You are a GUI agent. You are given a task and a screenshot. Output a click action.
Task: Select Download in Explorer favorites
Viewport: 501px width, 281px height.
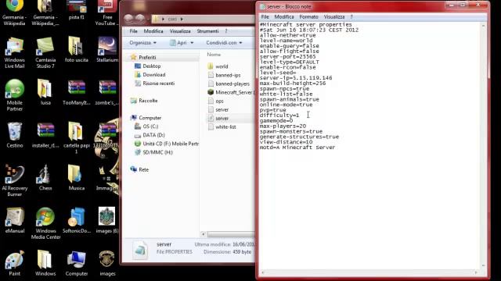[x=154, y=75]
